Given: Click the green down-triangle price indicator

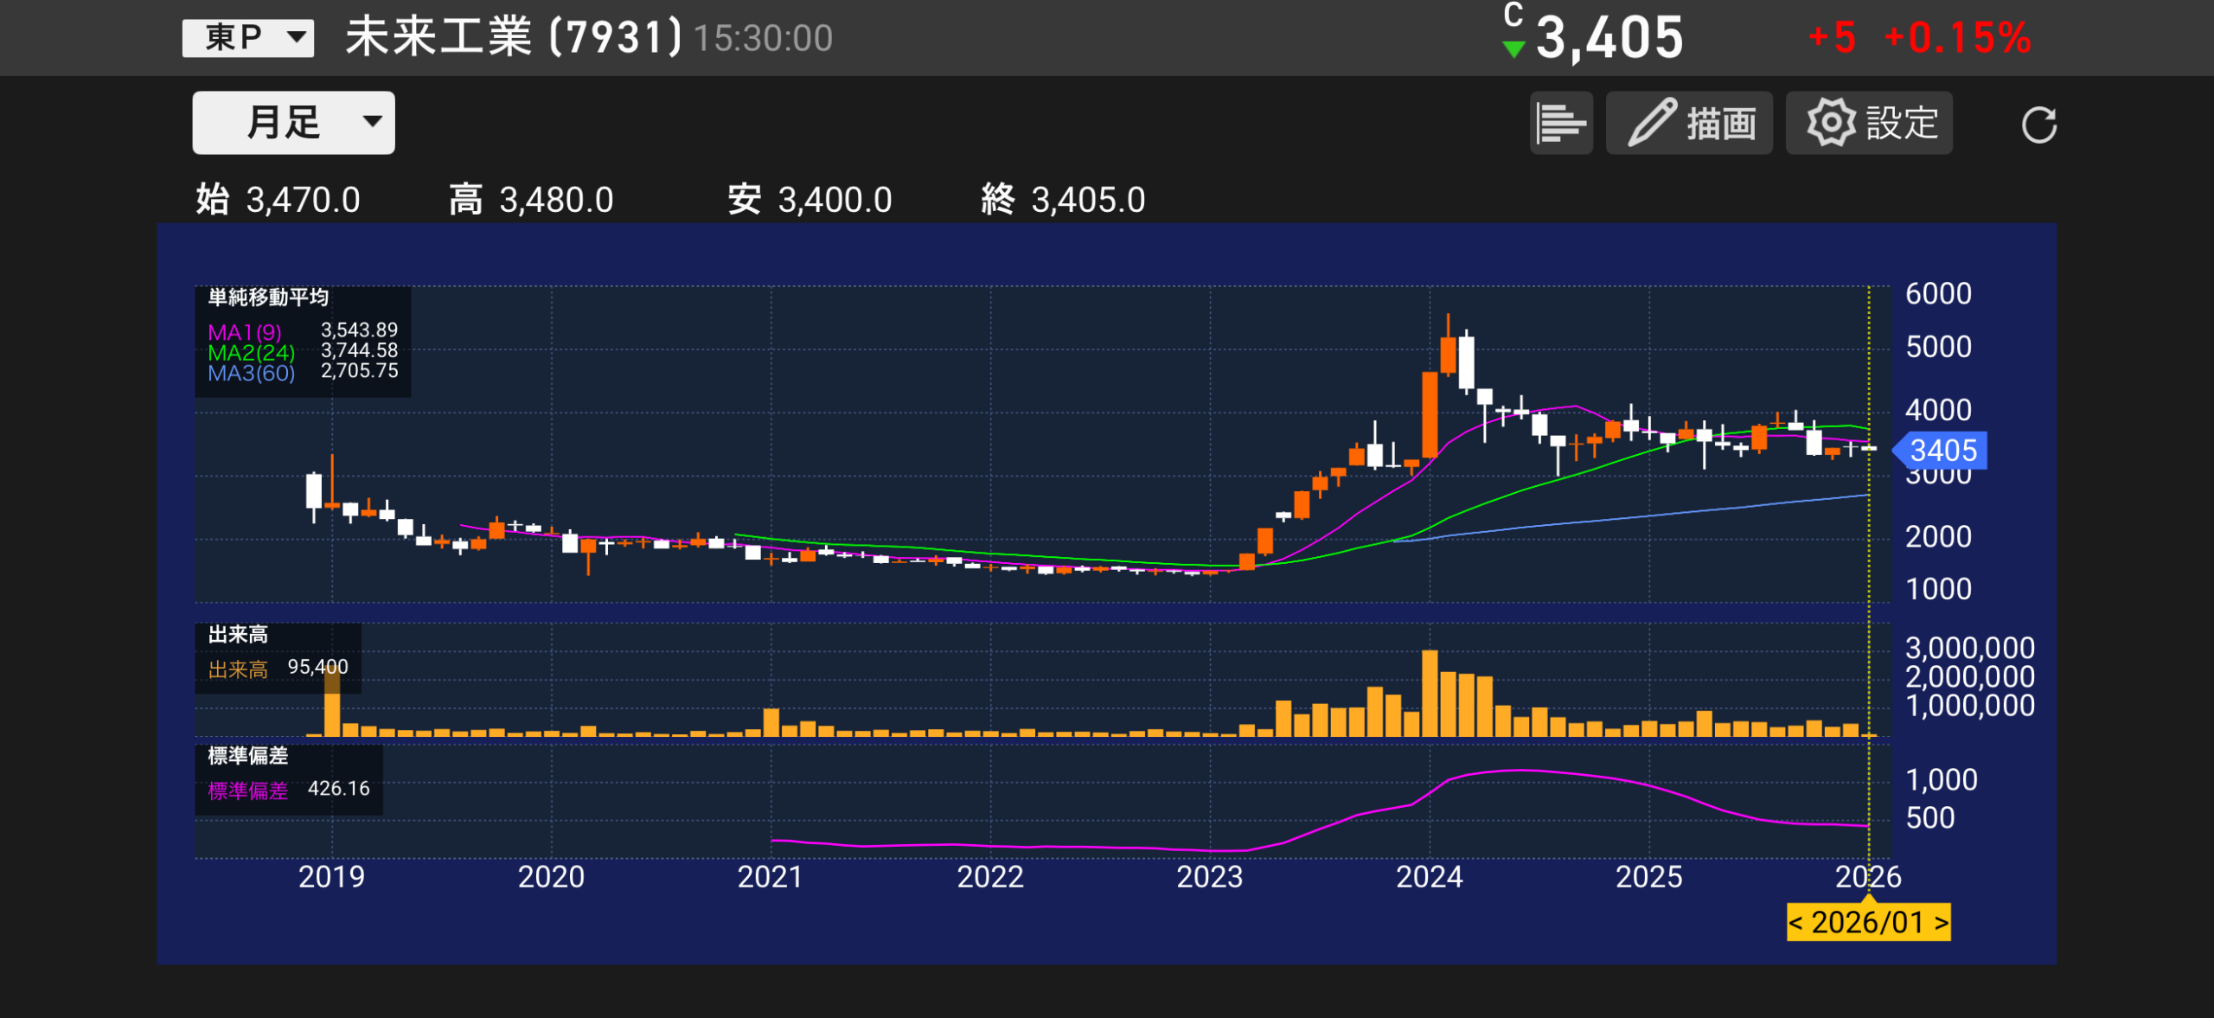Looking at the screenshot, I should coord(1513,50).
